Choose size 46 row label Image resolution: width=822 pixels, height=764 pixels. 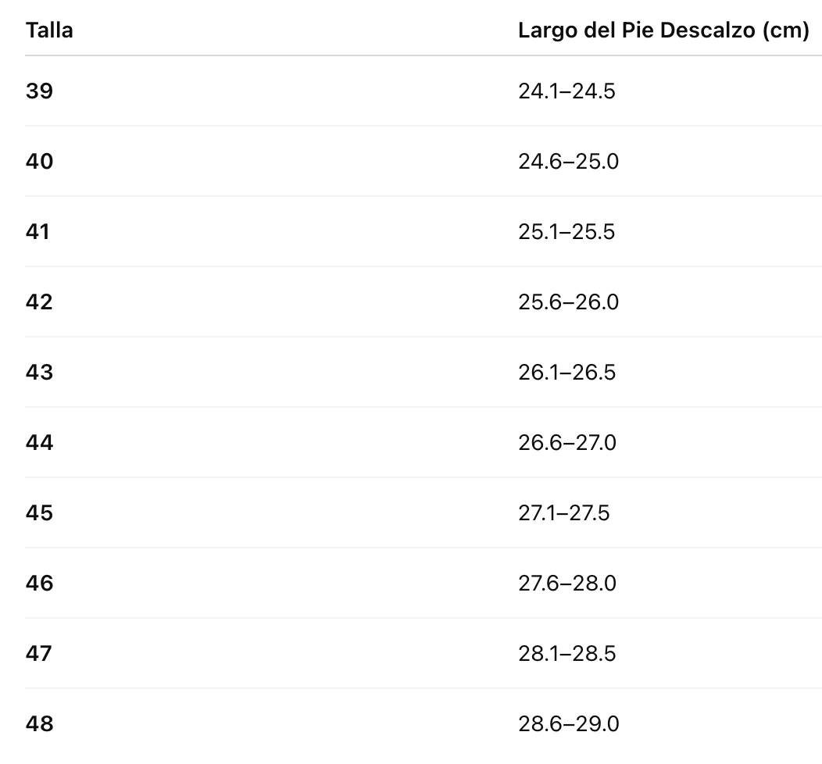click(x=39, y=584)
